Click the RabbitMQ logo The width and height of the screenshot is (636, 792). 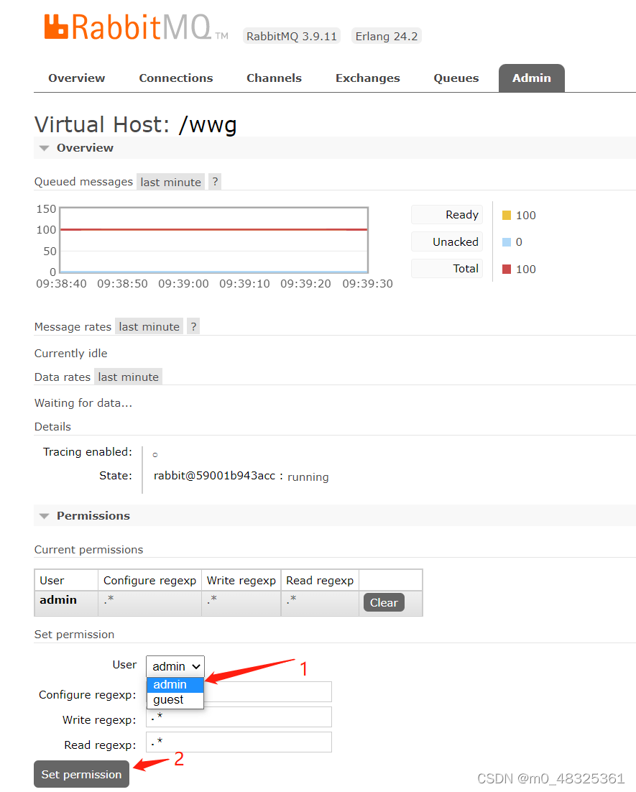coord(136,27)
